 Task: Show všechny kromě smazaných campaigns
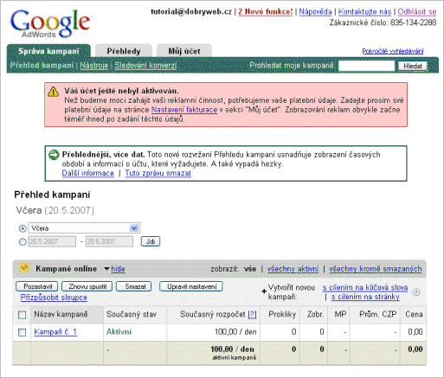coord(376,269)
